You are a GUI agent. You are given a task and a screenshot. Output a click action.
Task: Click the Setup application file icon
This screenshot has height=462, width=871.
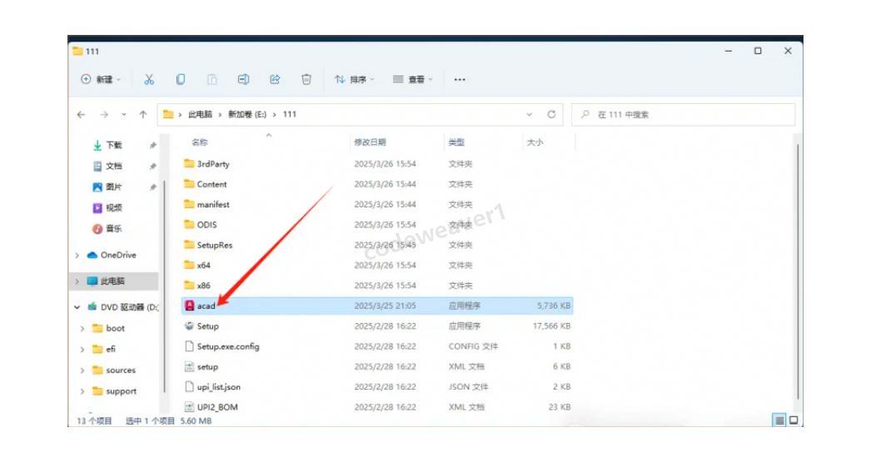pyautogui.click(x=189, y=326)
